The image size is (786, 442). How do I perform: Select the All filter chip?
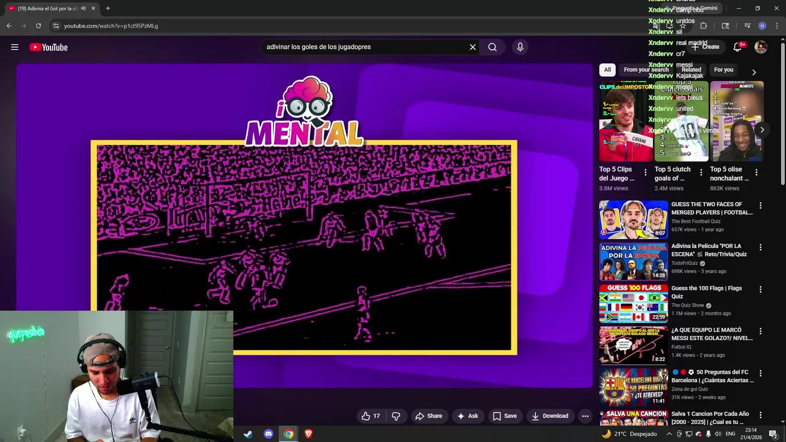click(607, 69)
